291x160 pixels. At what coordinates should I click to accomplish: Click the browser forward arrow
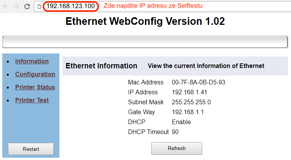(16, 6)
